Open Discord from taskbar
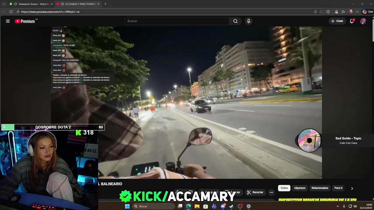The height and width of the screenshot is (210, 374). click(223, 206)
